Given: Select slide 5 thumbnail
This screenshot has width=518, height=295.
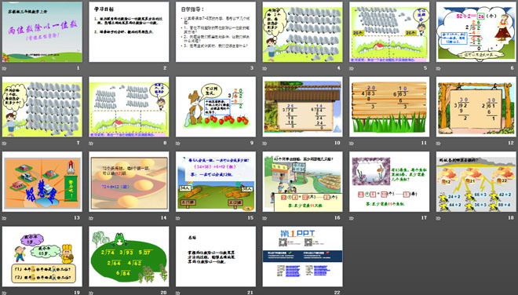Looking at the screenshot, I should tap(389, 31).
